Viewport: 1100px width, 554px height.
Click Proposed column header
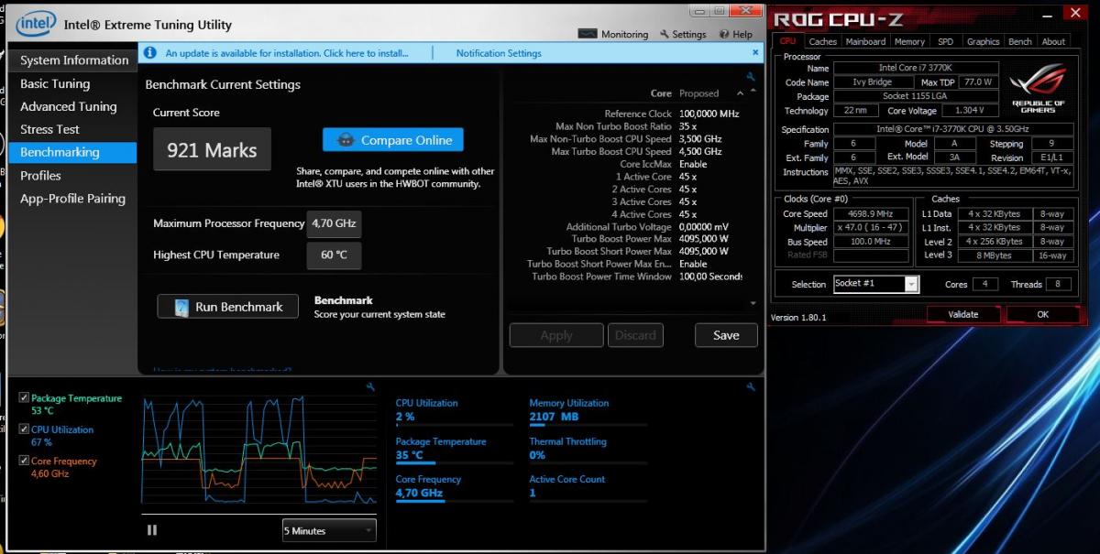(x=699, y=93)
